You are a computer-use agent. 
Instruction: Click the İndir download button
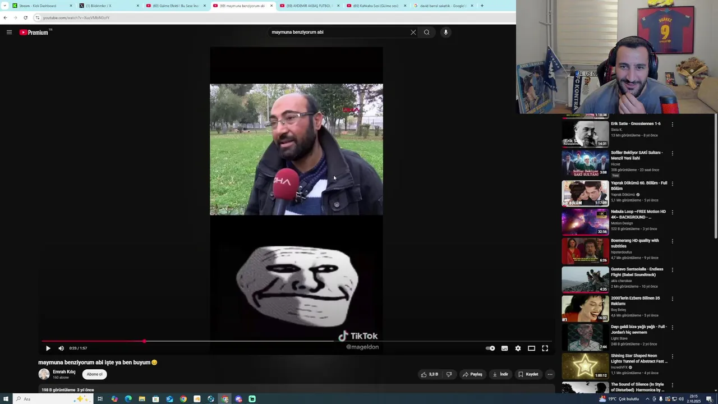(500, 374)
